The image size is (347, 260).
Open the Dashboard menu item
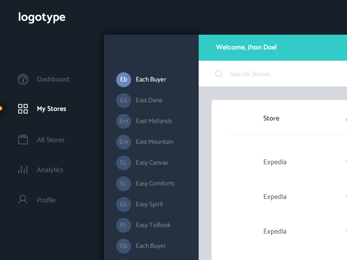pos(53,79)
